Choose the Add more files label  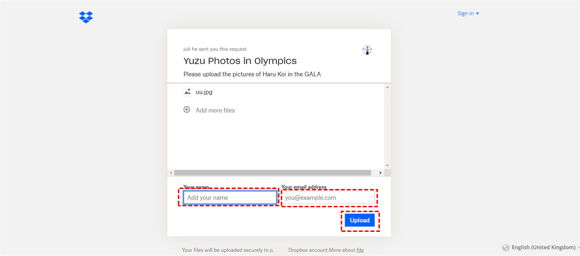point(215,110)
